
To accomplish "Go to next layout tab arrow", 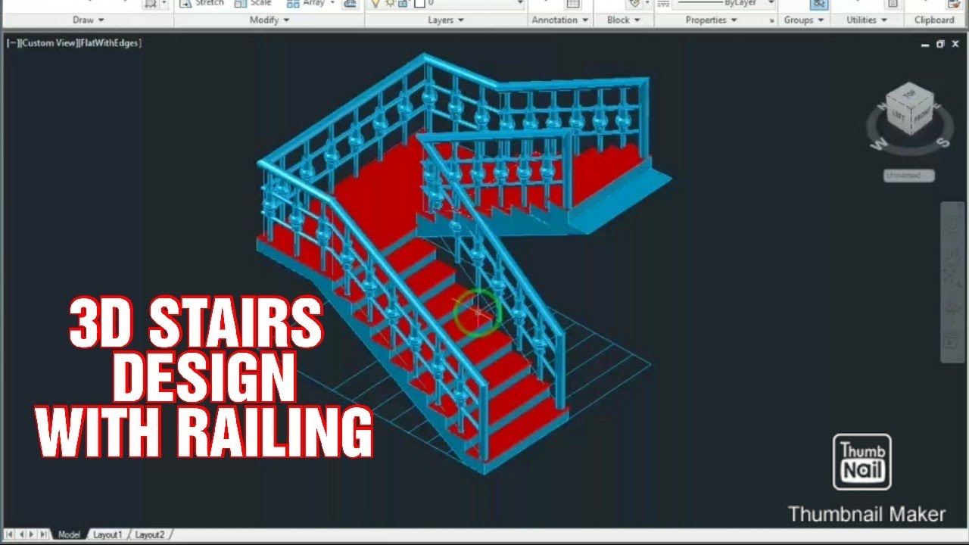I will point(32,534).
